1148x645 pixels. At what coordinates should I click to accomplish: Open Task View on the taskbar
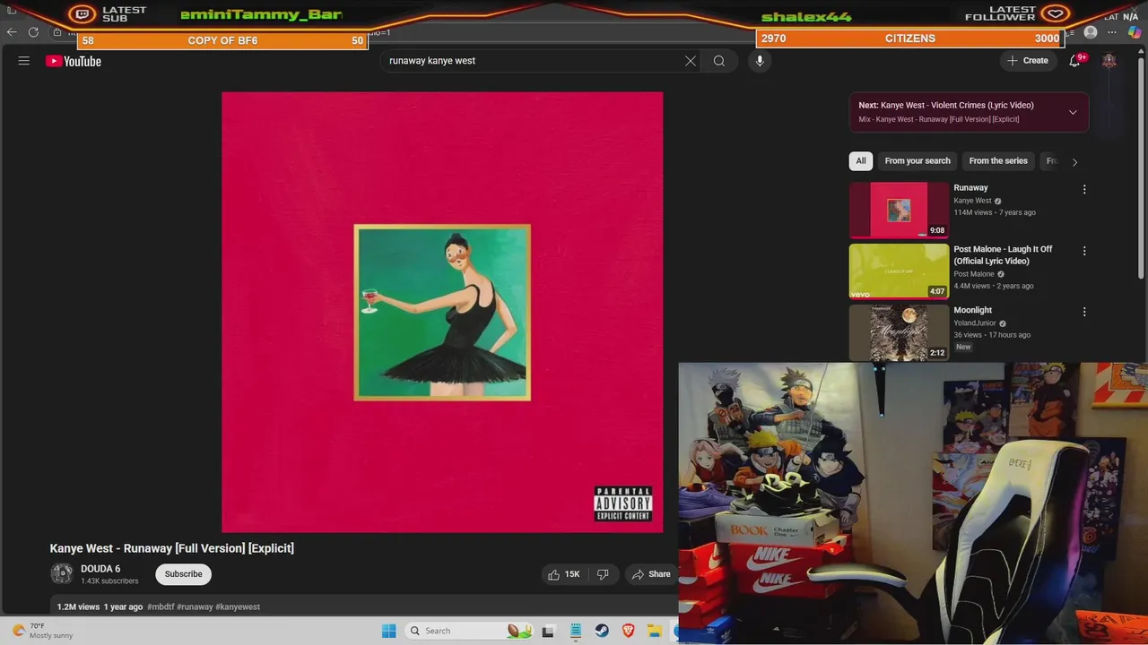[548, 631]
